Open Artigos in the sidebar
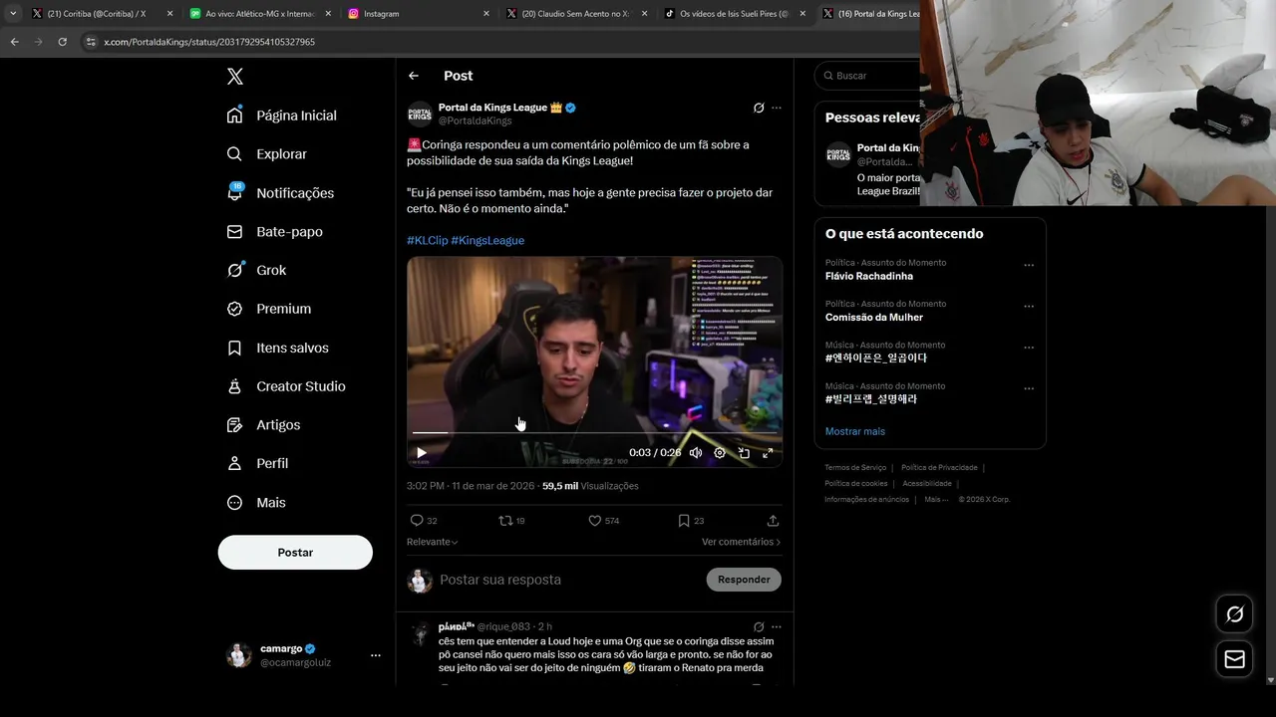This screenshot has height=717, width=1276. [x=263, y=425]
